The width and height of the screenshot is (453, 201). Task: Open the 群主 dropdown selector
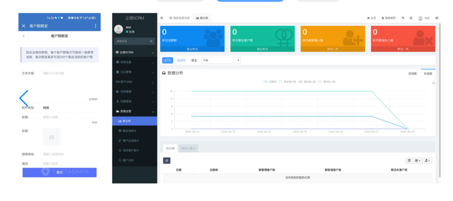(220, 60)
